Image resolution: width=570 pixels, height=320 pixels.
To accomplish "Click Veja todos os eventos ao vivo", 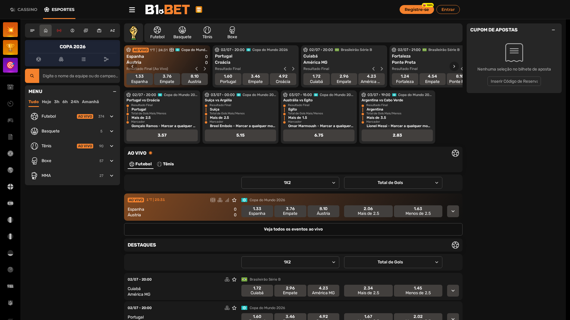I will tap(293, 229).
